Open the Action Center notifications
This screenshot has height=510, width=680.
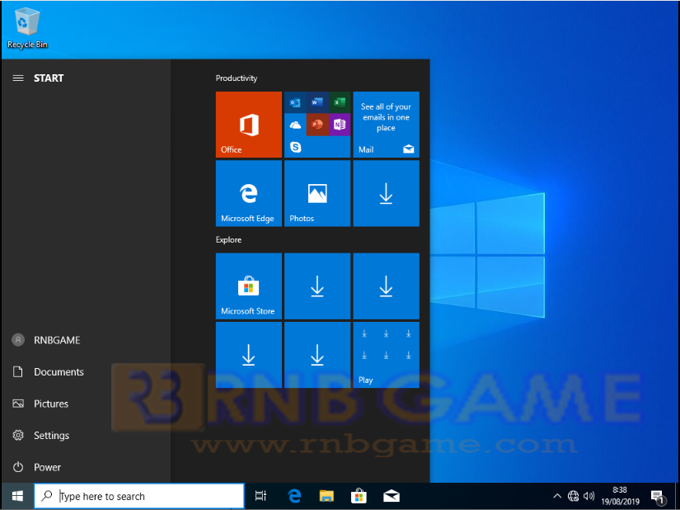point(657,496)
